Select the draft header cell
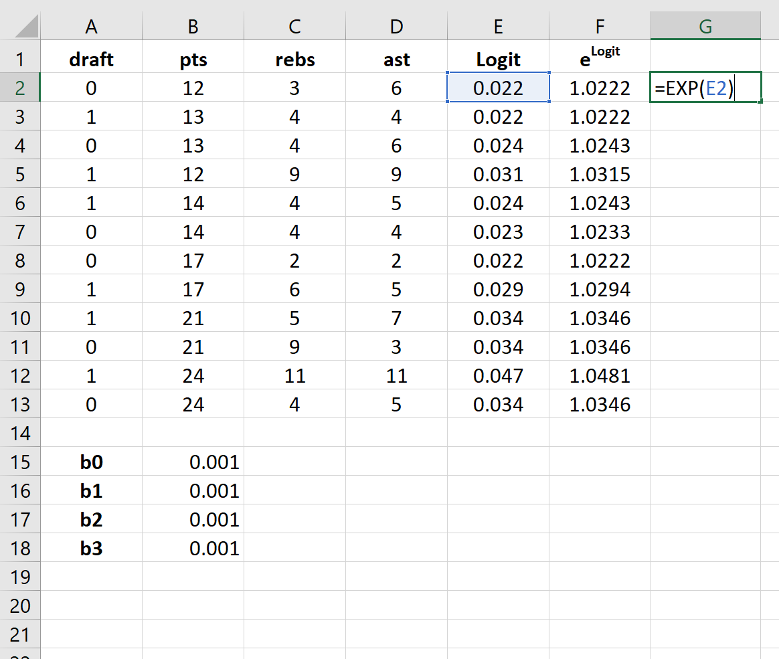Viewport: 779px width, 659px height. pyautogui.click(x=91, y=60)
